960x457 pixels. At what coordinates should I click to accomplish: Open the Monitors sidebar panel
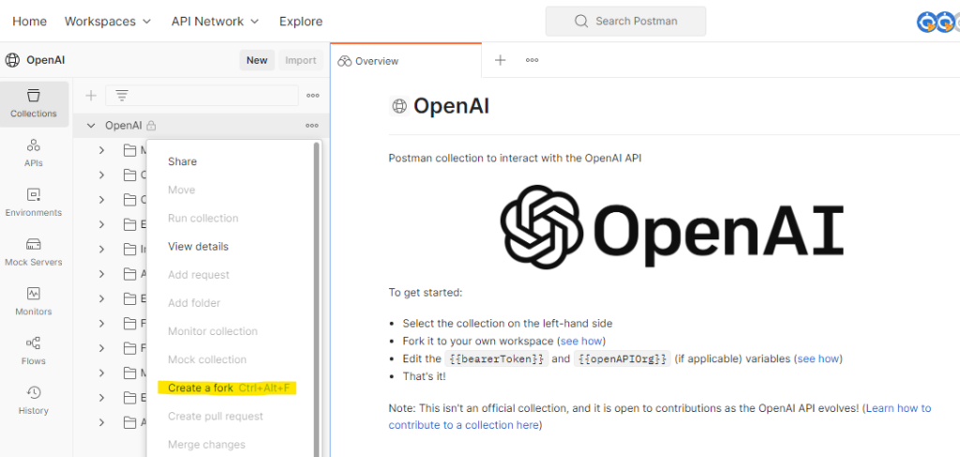tap(34, 301)
